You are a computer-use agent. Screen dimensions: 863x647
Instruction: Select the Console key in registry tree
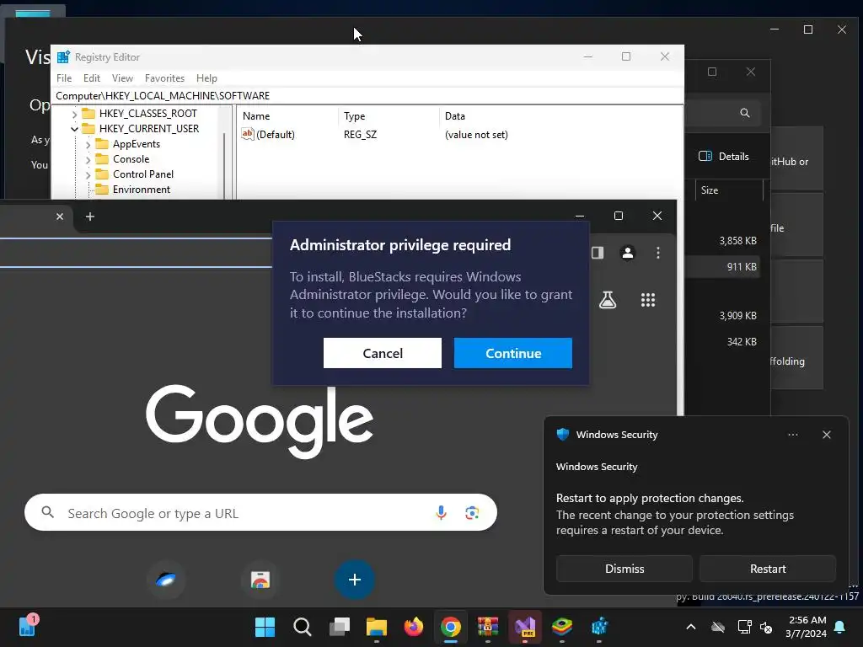pyautogui.click(x=131, y=159)
